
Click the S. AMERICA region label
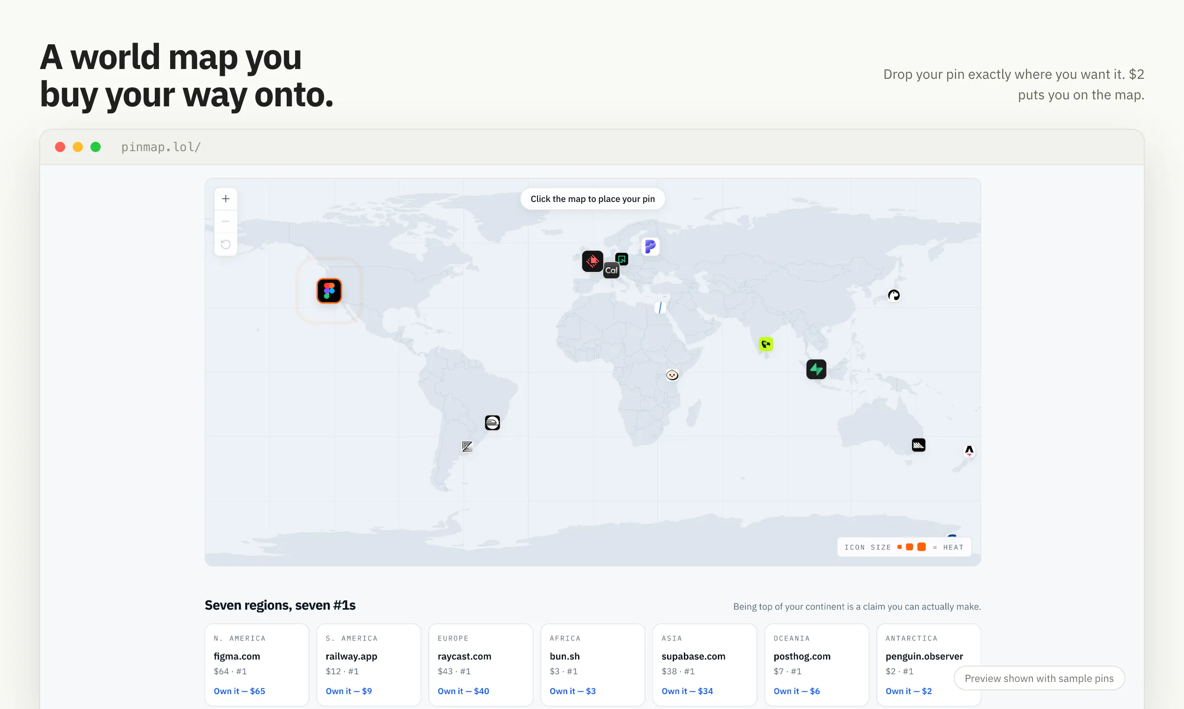(x=351, y=638)
